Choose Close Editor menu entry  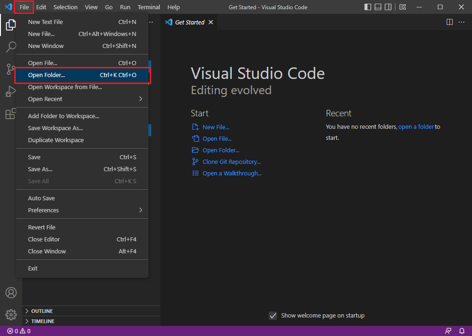point(82,239)
